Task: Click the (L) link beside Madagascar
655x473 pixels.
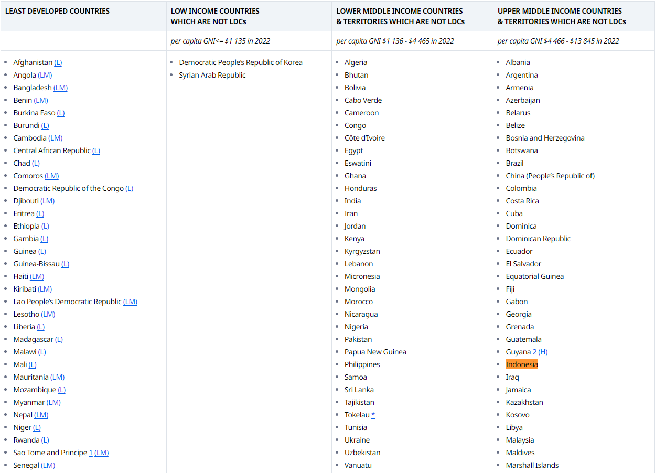Action: point(59,339)
